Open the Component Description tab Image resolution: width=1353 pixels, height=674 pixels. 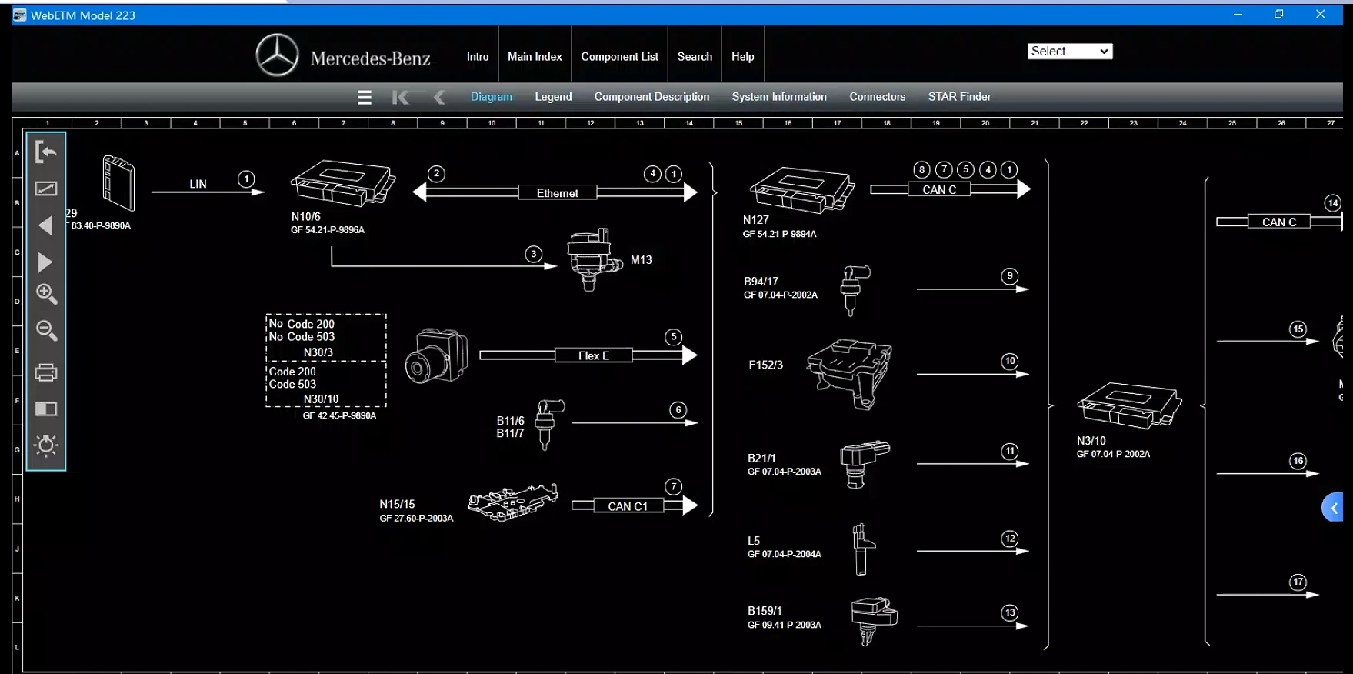point(652,97)
